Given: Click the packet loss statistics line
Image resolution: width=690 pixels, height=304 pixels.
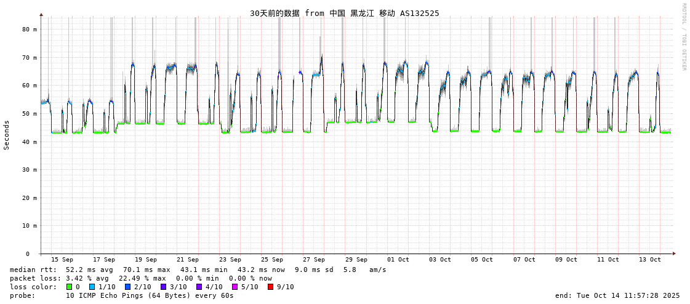Looking at the screenshot, I should coord(140,278).
